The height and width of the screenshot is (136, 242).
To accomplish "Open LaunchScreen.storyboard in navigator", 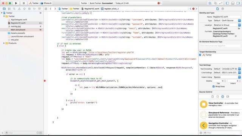I will coord(22,37).
